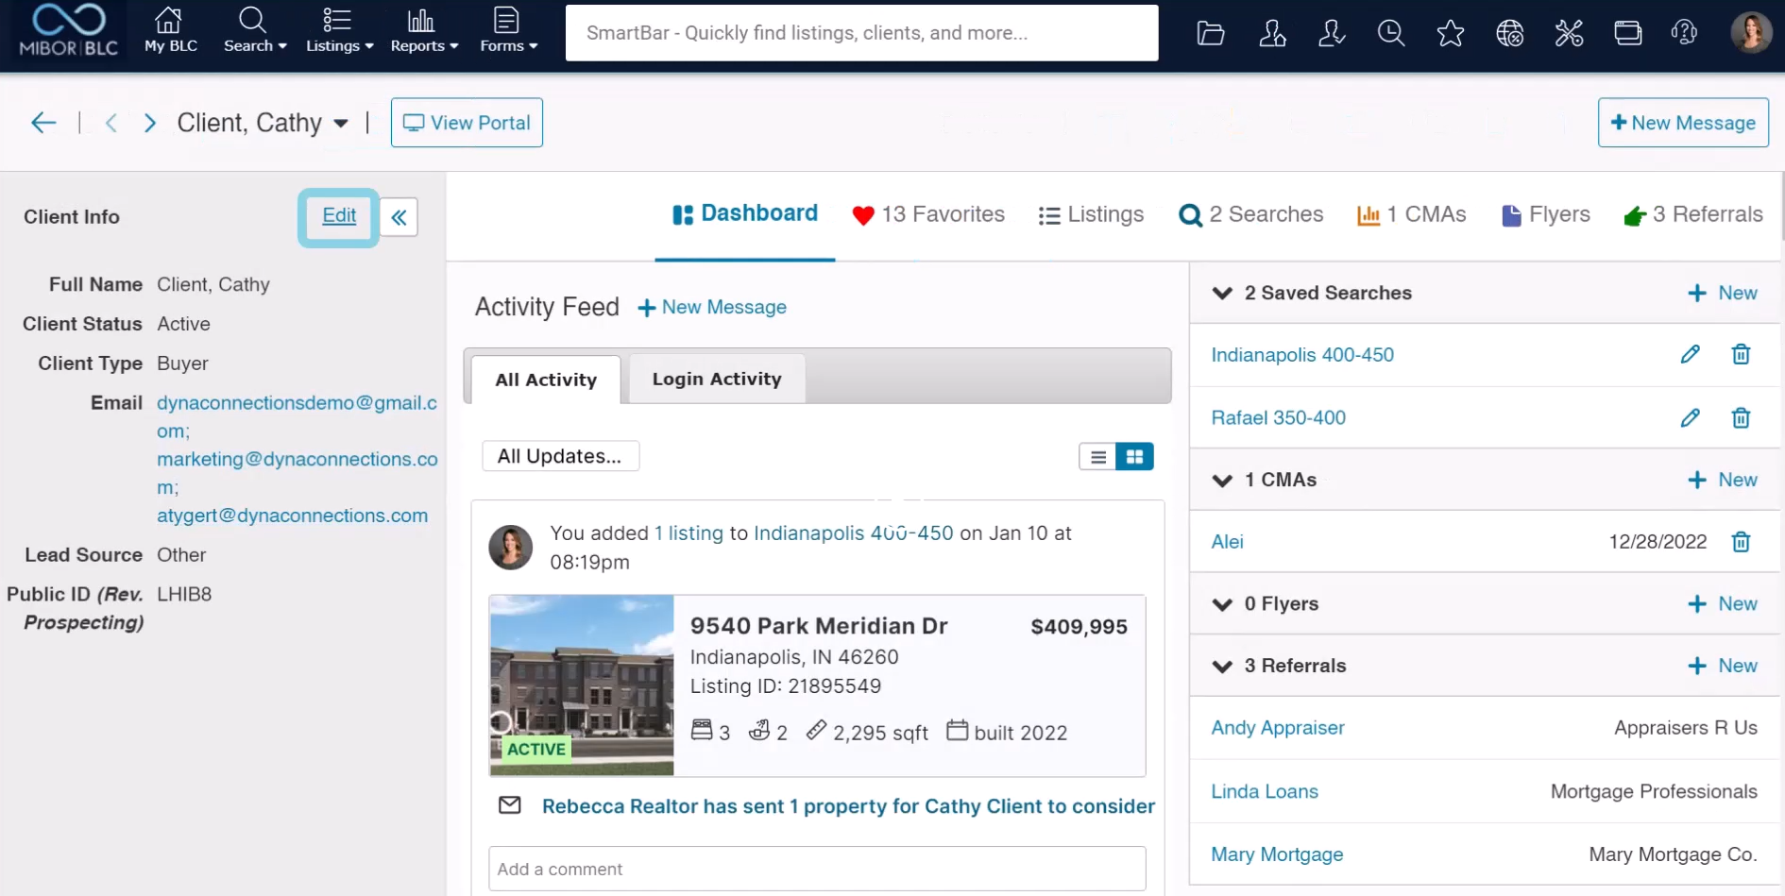Click the help headset icon
The height and width of the screenshot is (896, 1785).
[x=1684, y=34]
